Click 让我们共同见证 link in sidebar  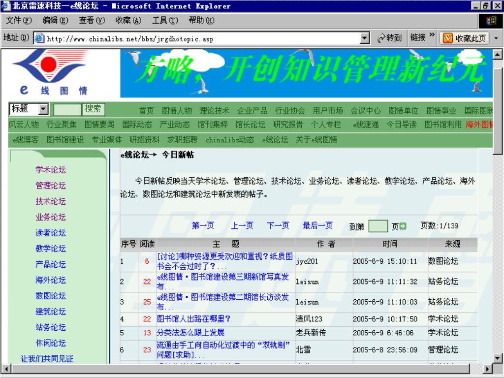47,359
